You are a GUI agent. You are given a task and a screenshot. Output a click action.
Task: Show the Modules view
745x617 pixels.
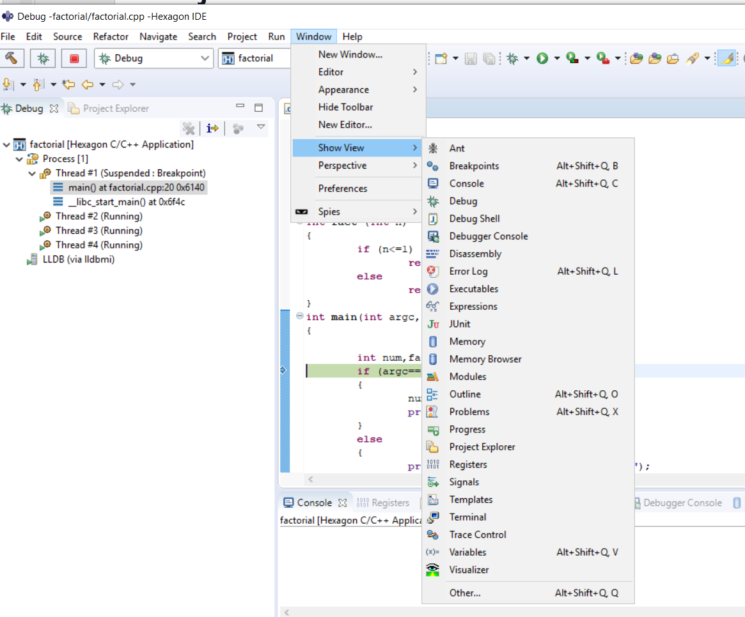click(528, 377)
